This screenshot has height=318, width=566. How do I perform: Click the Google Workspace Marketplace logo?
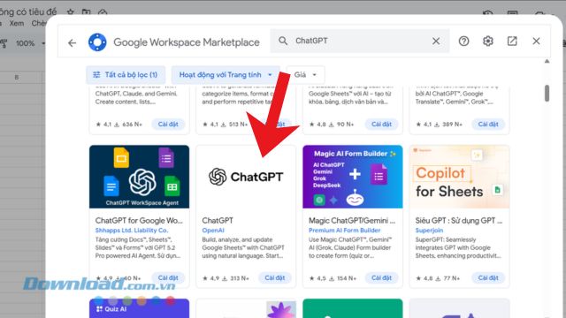[97, 42]
